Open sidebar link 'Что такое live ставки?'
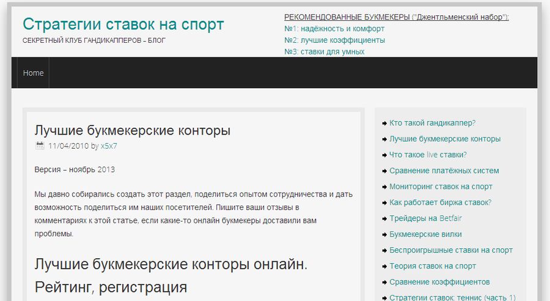 point(428,155)
